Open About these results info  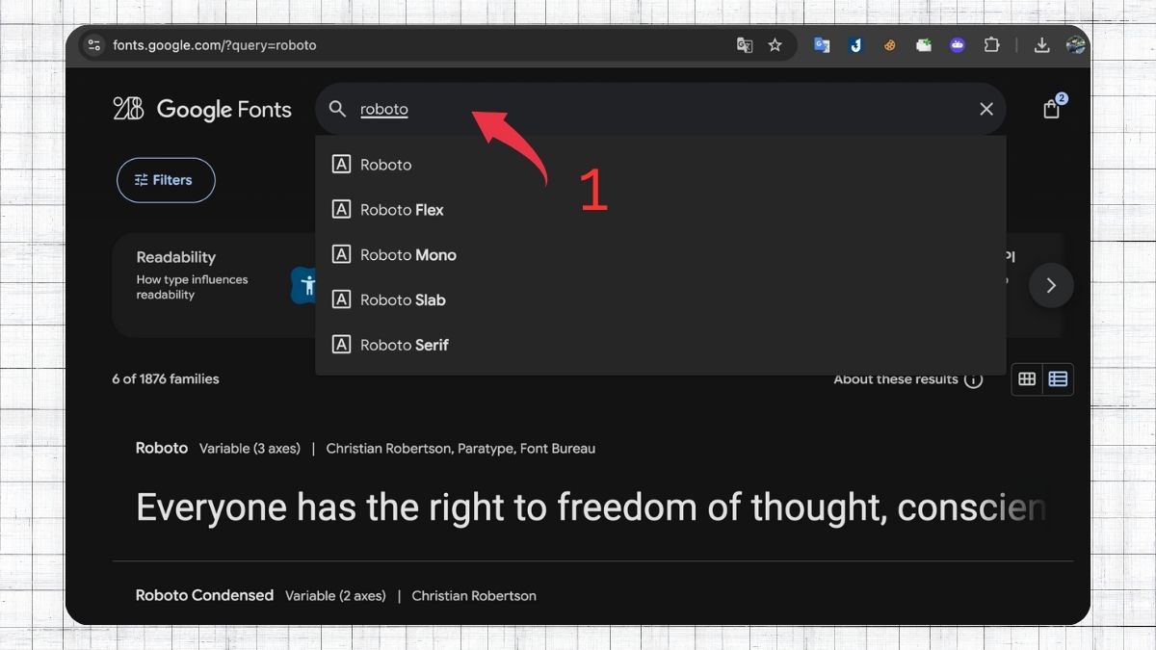pos(907,379)
